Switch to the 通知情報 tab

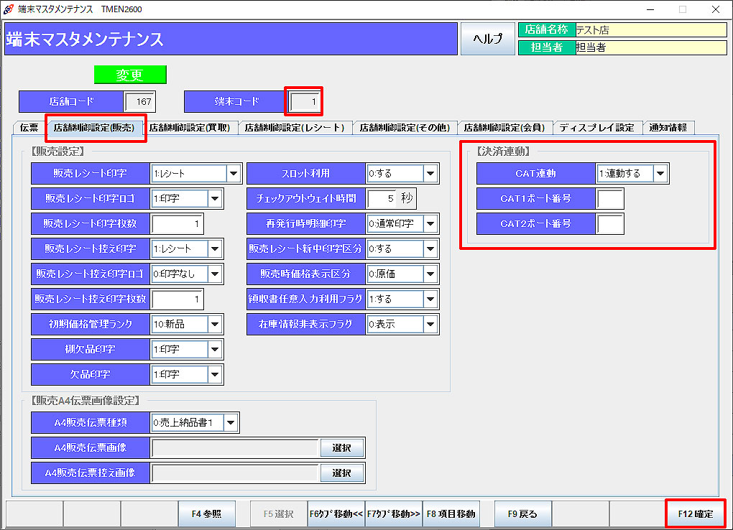[x=668, y=128]
